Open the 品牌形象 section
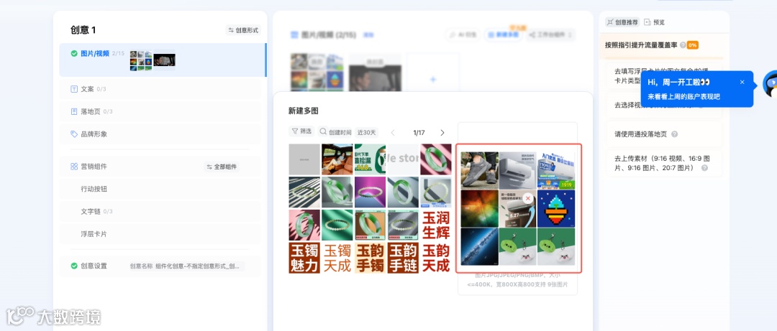Viewport: 777px width, 331px height. pyautogui.click(x=160, y=134)
